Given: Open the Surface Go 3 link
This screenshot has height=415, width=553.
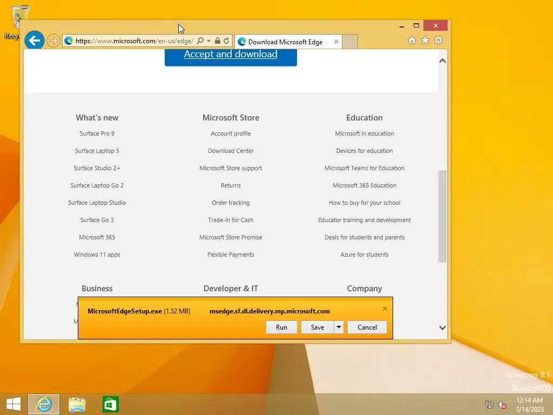Looking at the screenshot, I should coord(97,220).
